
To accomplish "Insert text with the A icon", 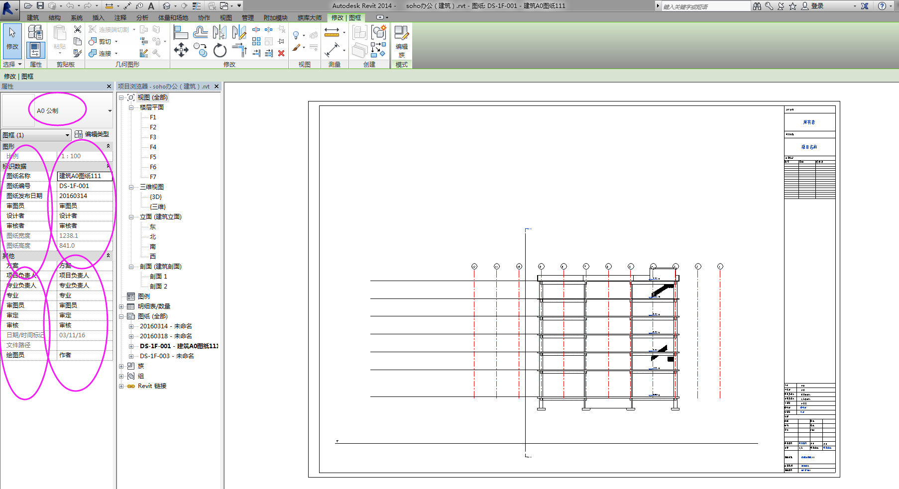I will point(151,5).
